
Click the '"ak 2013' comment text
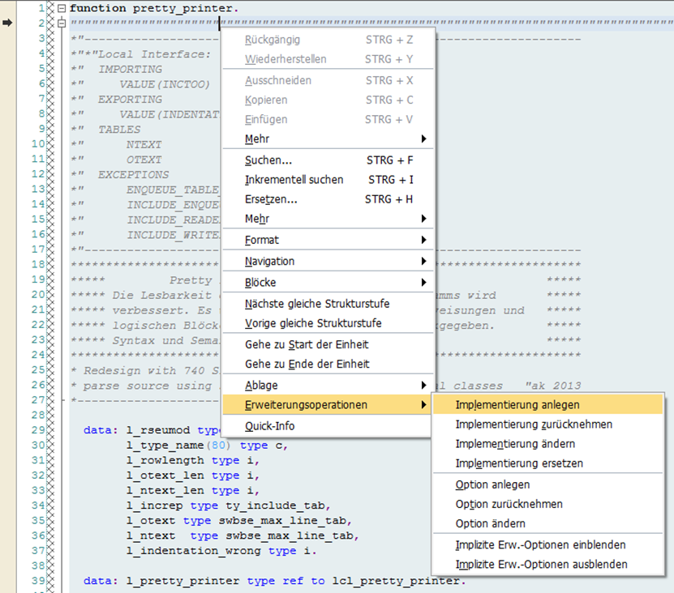click(x=553, y=386)
